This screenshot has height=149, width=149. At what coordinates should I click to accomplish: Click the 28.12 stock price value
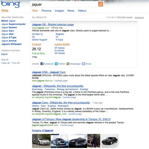pyautogui.click(x=36, y=49)
